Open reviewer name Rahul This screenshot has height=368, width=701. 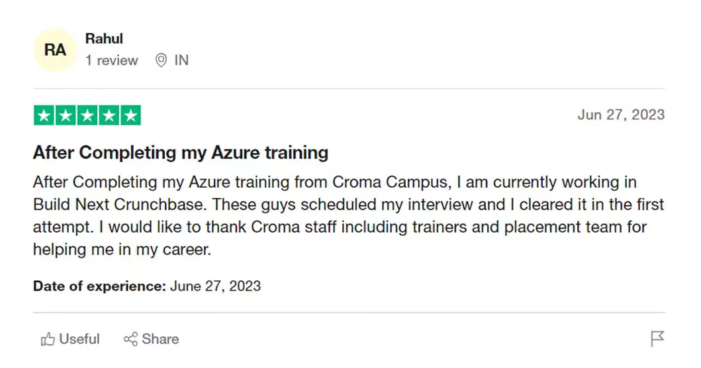click(104, 39)
